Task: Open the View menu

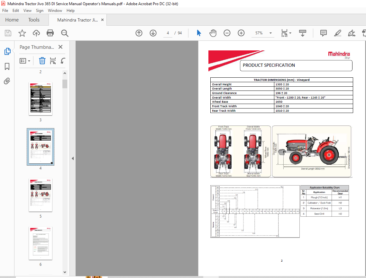Action: click(x=27, y=11)
